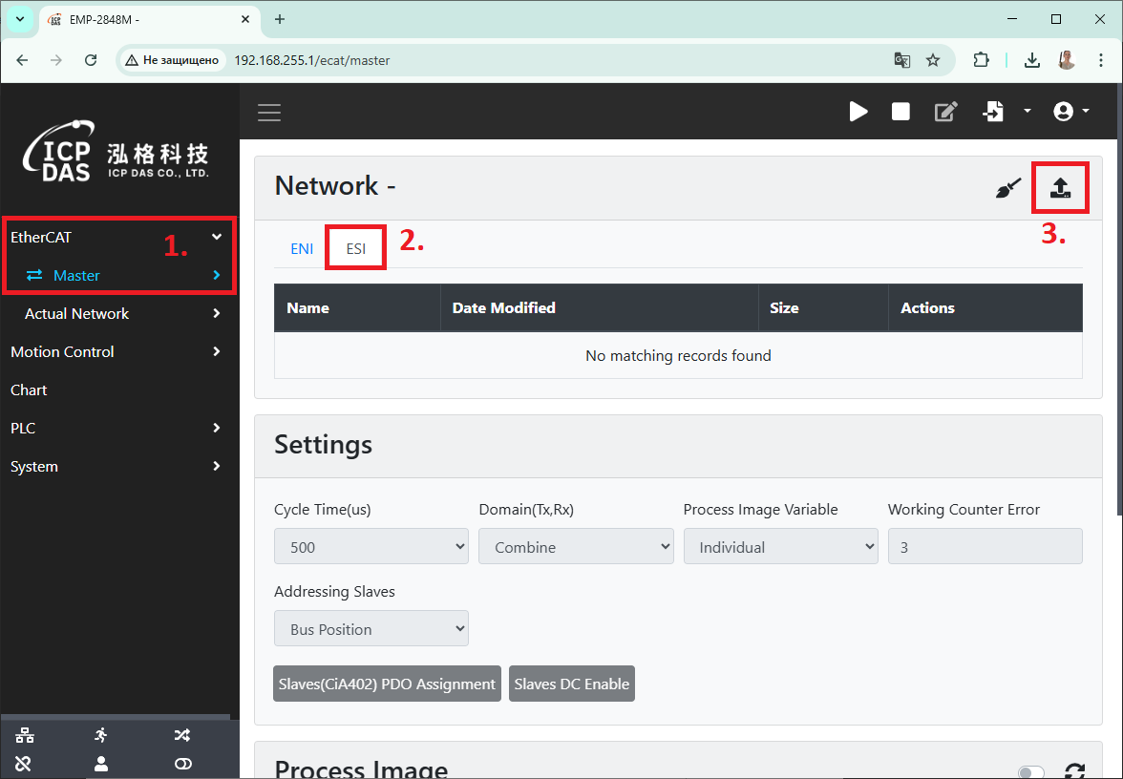Click the Slaves(CiA402) PDO Assignment button

tap(387, 684)
